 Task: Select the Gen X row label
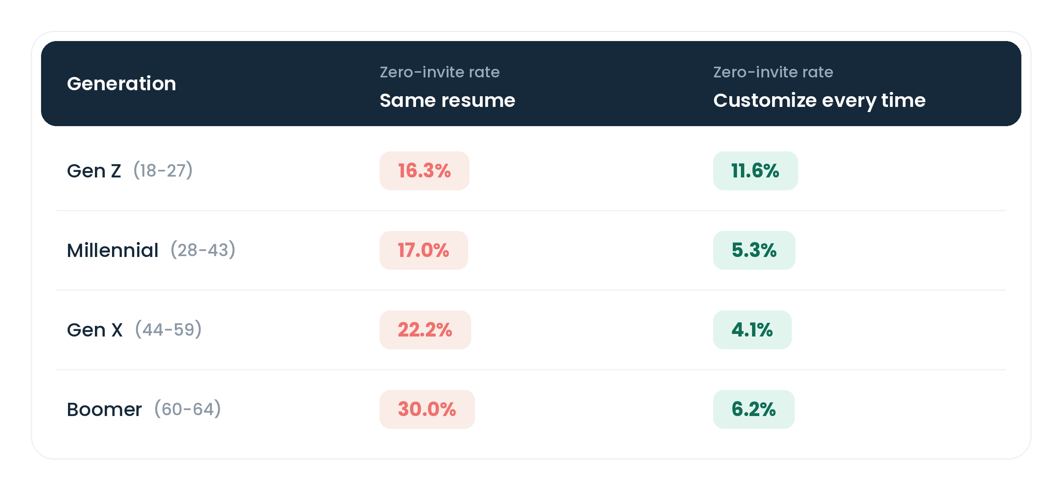95,330
